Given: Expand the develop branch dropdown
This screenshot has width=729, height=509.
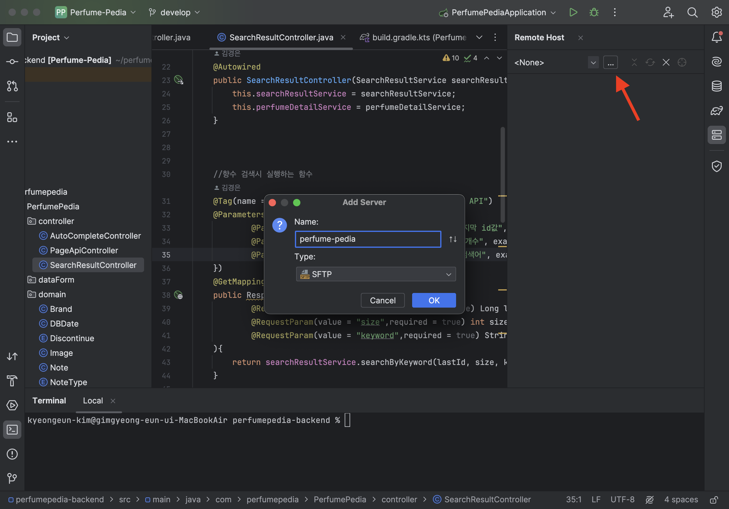Looking at the screenshot, I should [175, 13].
